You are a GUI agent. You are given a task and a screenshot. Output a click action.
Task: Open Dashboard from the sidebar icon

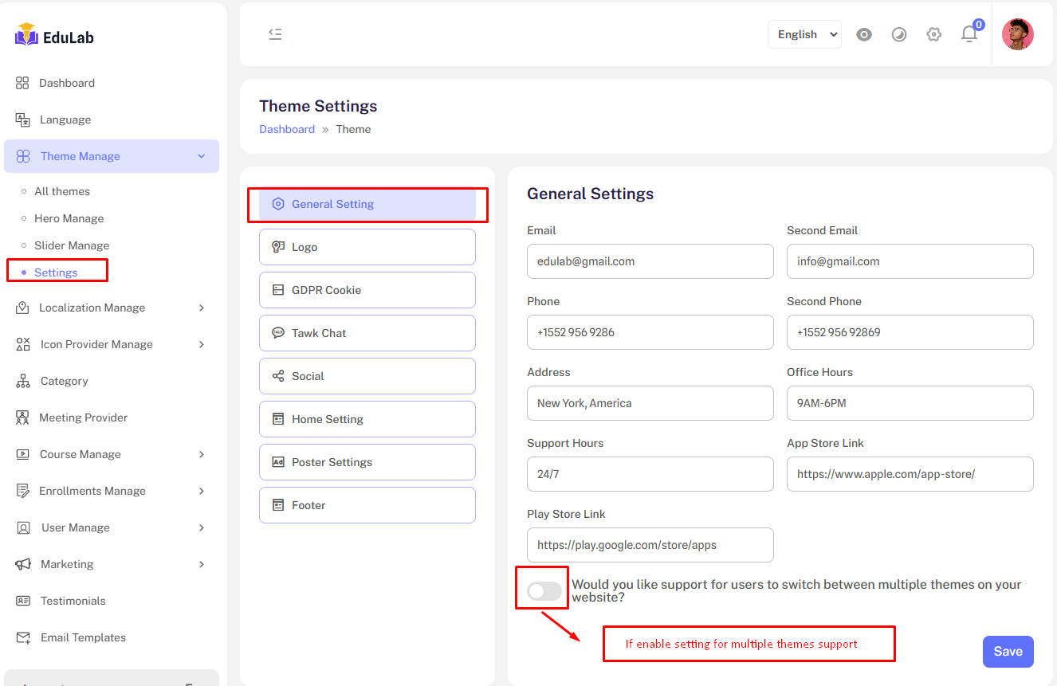(x=22, y=83)
